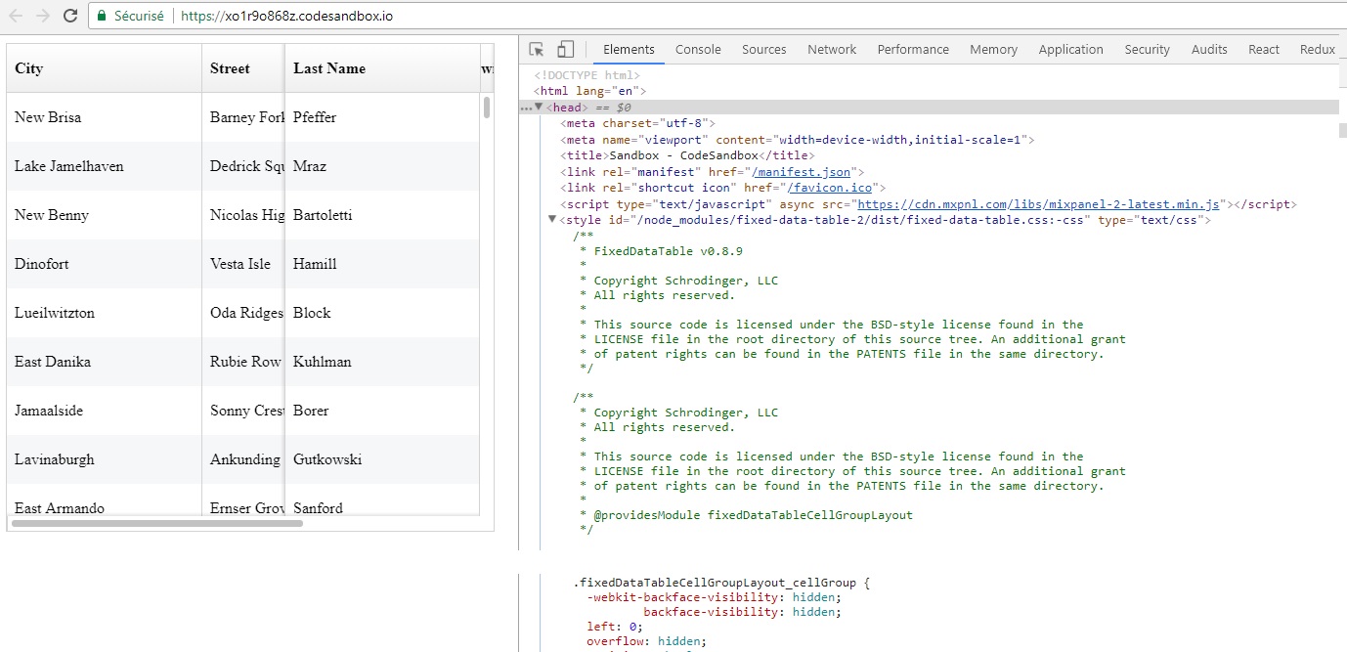Collapse the fixed-data-table style element
This screenshot has height=652, width=1347.
click(550, 219)
